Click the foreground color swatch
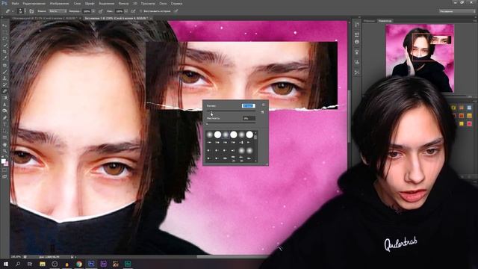This screenshot has height=269, width=478. pos(3,161)
